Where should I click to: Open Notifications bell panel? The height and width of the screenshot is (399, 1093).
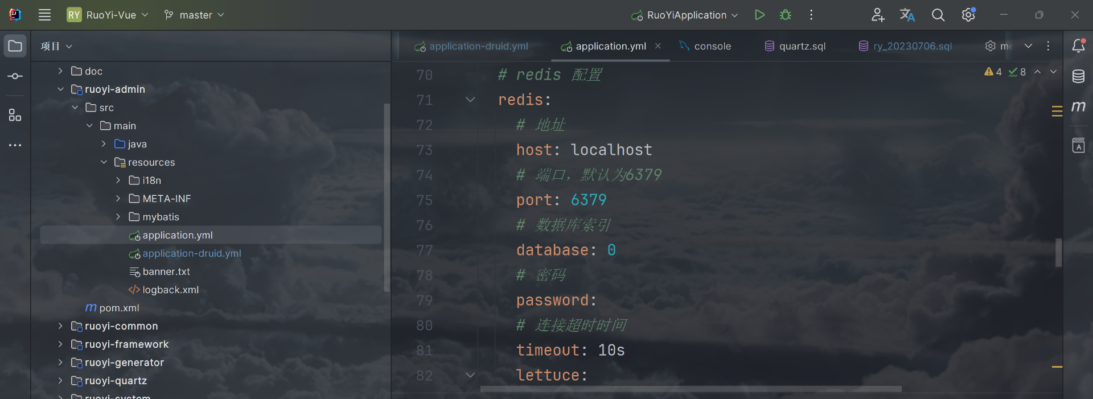click(1078, 46)
